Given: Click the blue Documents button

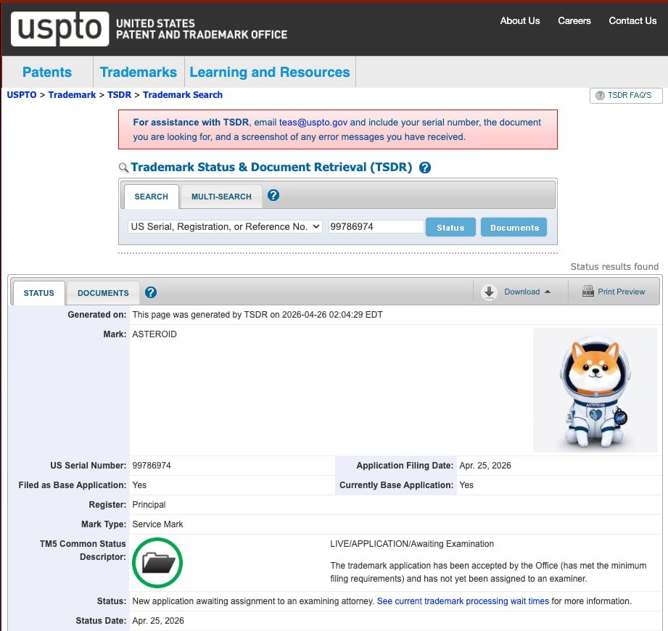Looking at the screenshot, I should 514,227.
